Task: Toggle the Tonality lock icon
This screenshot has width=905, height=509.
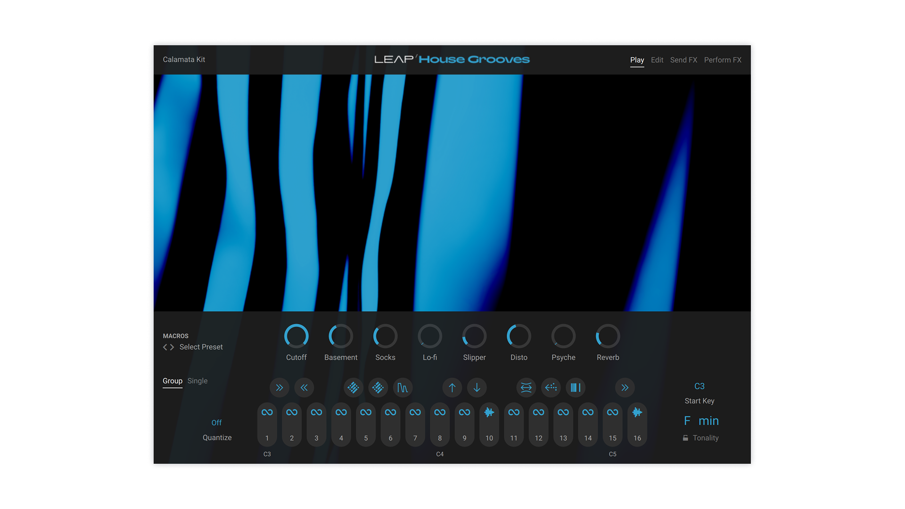Action: (685, 438)
